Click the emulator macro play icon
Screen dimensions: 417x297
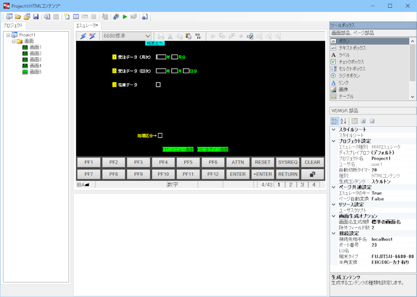213,36
